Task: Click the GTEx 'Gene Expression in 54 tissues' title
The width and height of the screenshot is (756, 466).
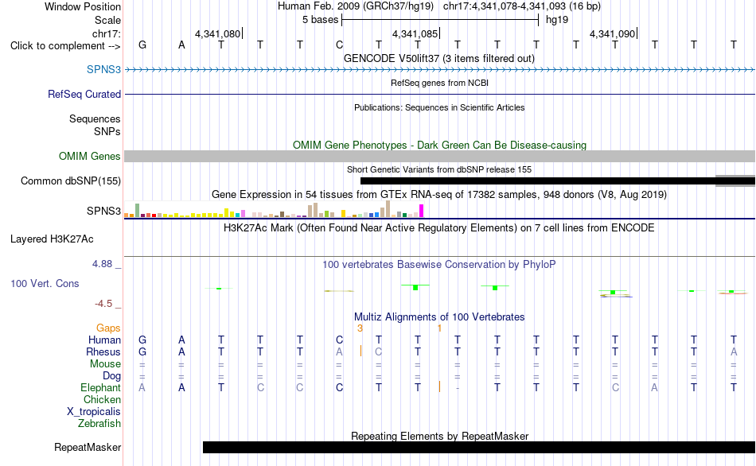Action: [439, 194]
